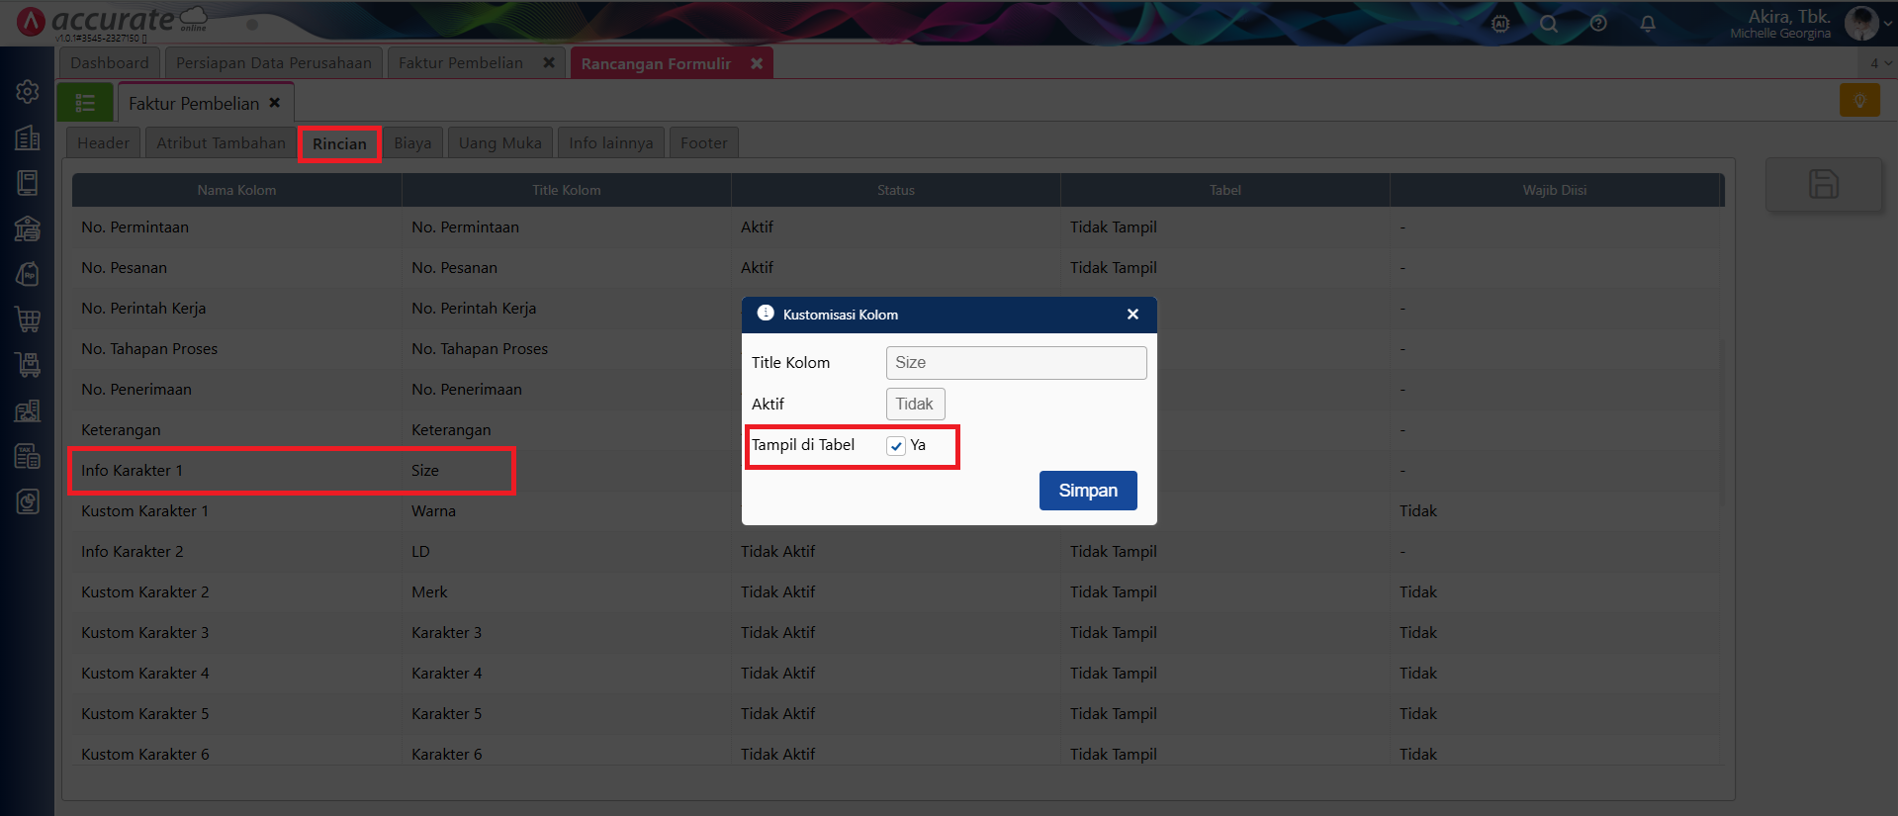Click the Title Kolom input field
The height and width of the screenshot is (816, 1898).
point(1016,363)
